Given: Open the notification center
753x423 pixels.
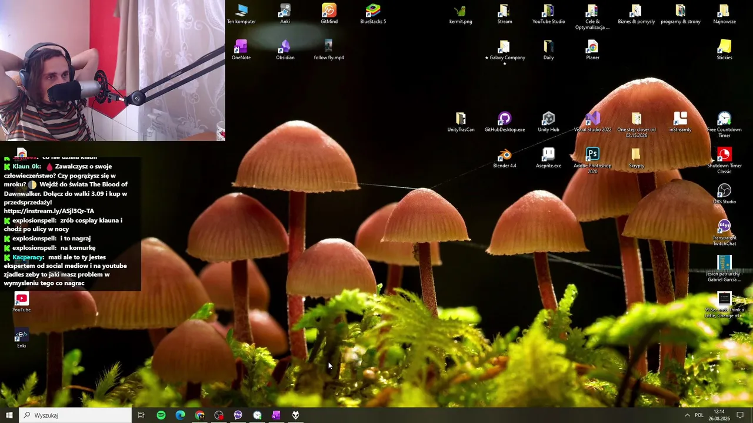Looking at the screenshot, I should coord(740,415).
